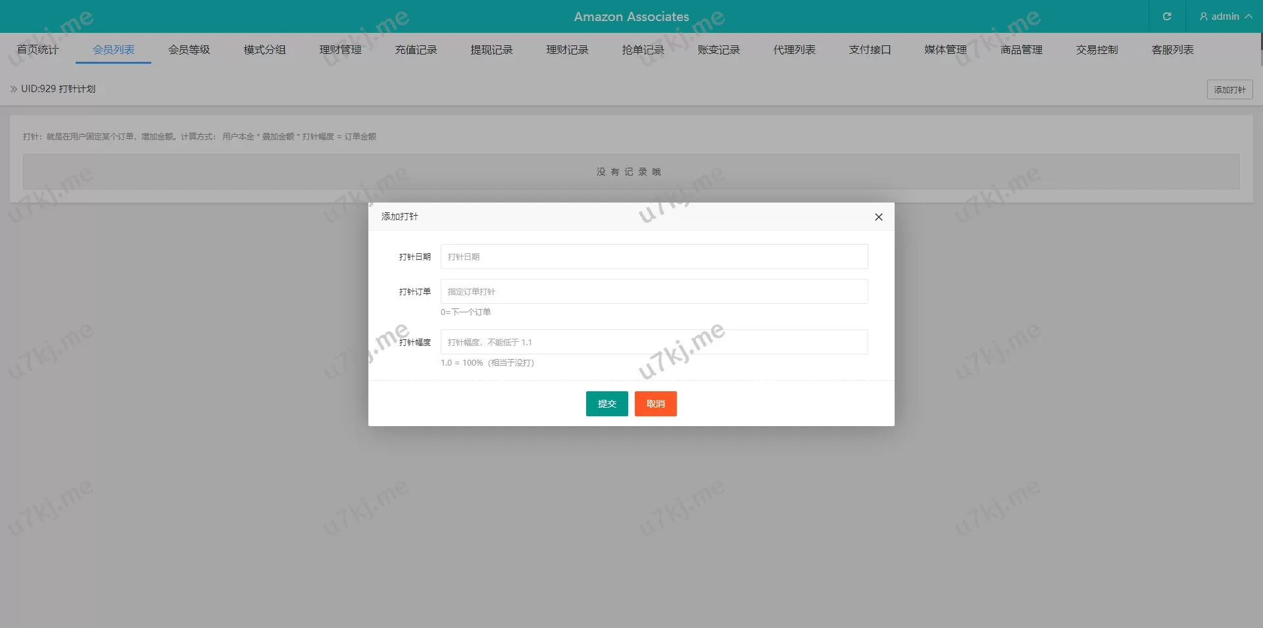The image size is (1263, 628).
Task: Open the 会员等级 tab
Action: 189,50
